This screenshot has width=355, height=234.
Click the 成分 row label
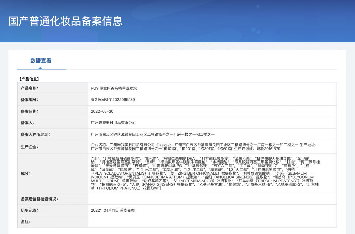25,173
